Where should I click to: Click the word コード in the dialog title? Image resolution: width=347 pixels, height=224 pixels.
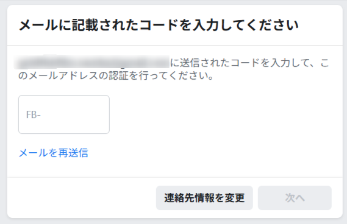click(x=158, y=25)
